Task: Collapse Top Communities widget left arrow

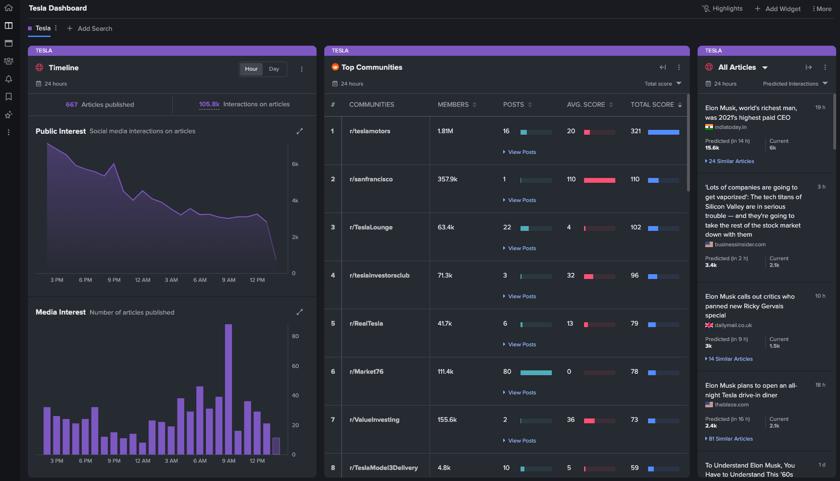Action: coord(663,67)
